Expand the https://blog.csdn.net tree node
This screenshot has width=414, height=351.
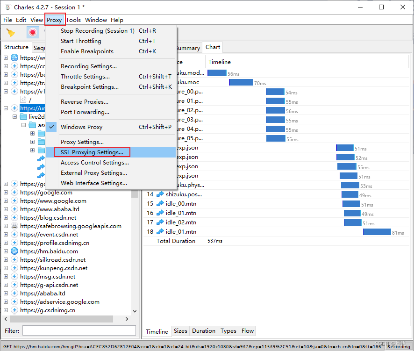pos(6,218)
